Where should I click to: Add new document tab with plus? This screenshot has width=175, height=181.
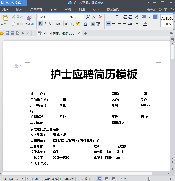click(85, 33)
